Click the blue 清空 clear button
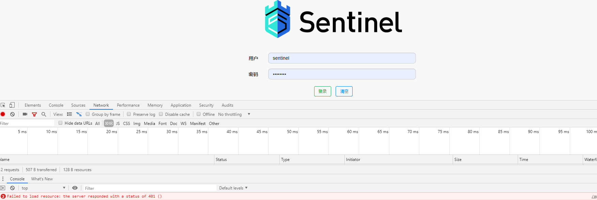The height and width of the screenshot is (200, 597). (x=344, y=91)
